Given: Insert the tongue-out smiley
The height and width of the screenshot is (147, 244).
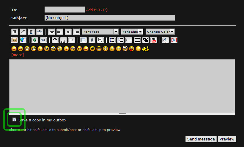Looking at the screenshot, I should click(x=131, y=49).
